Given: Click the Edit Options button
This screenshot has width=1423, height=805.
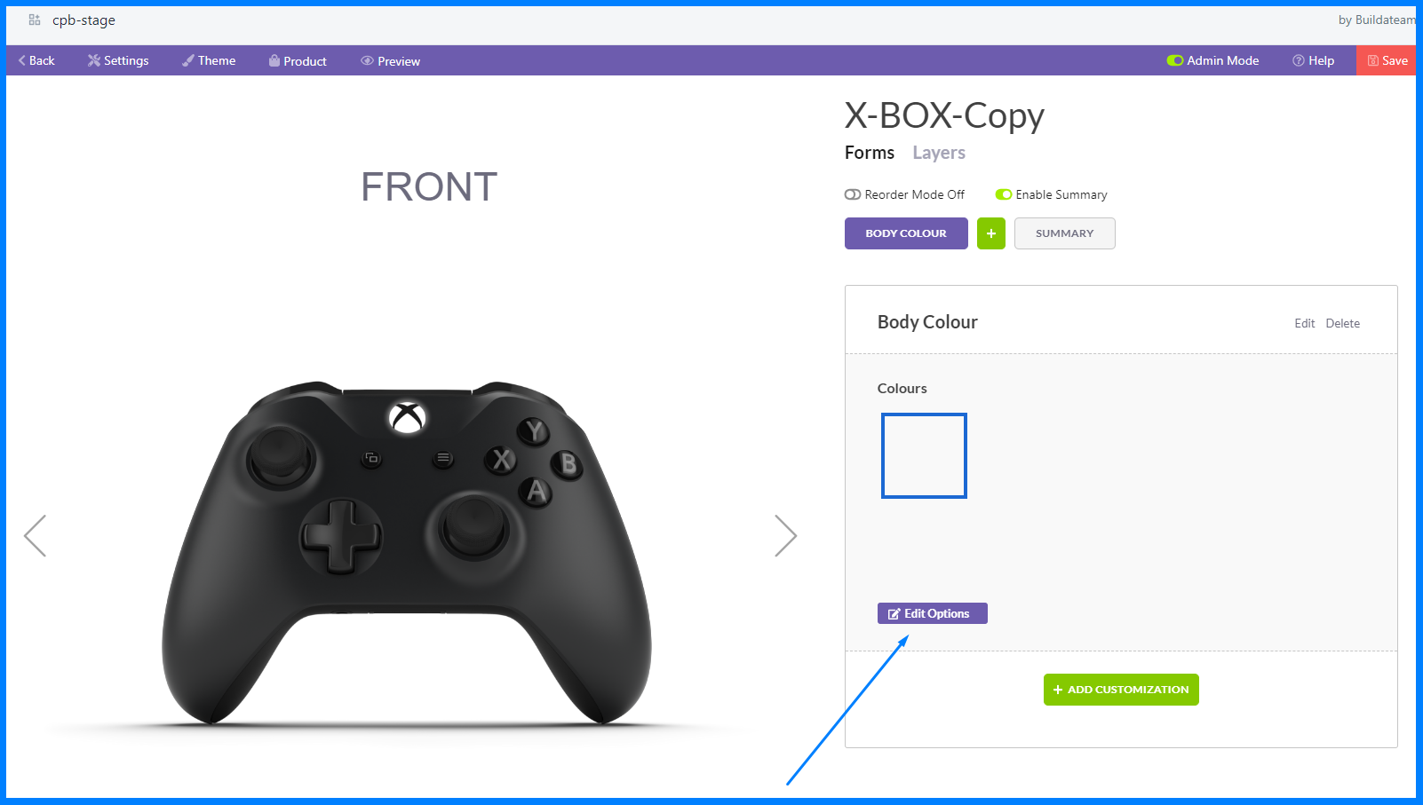Looking at the screenshot, I should pyautogui.click(x=933, y=613).
